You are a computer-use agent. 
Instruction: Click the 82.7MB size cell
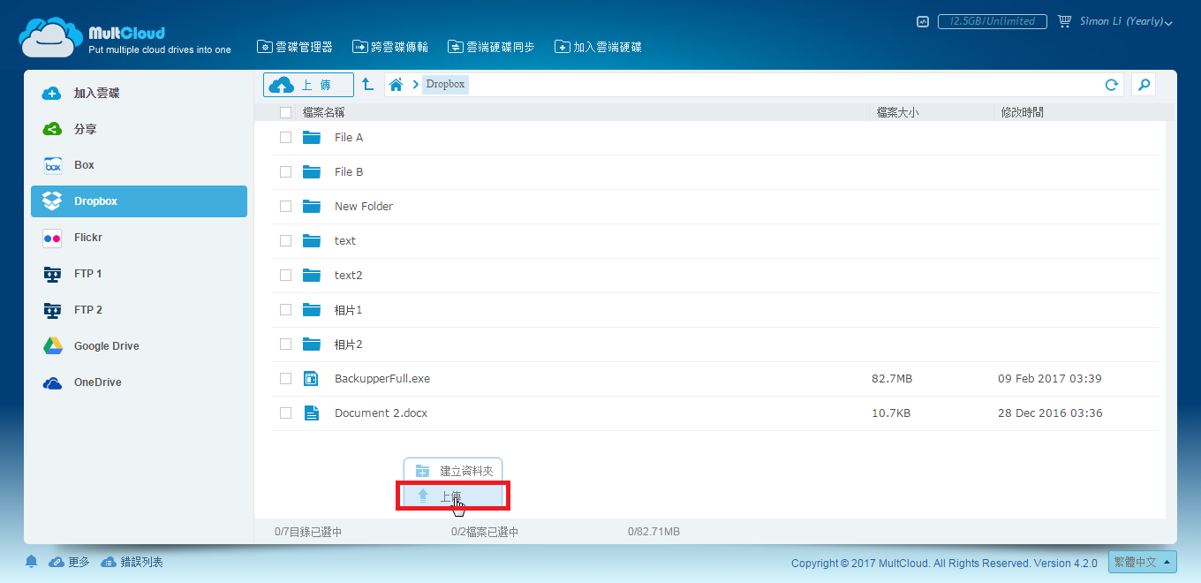tap(892, 378)
